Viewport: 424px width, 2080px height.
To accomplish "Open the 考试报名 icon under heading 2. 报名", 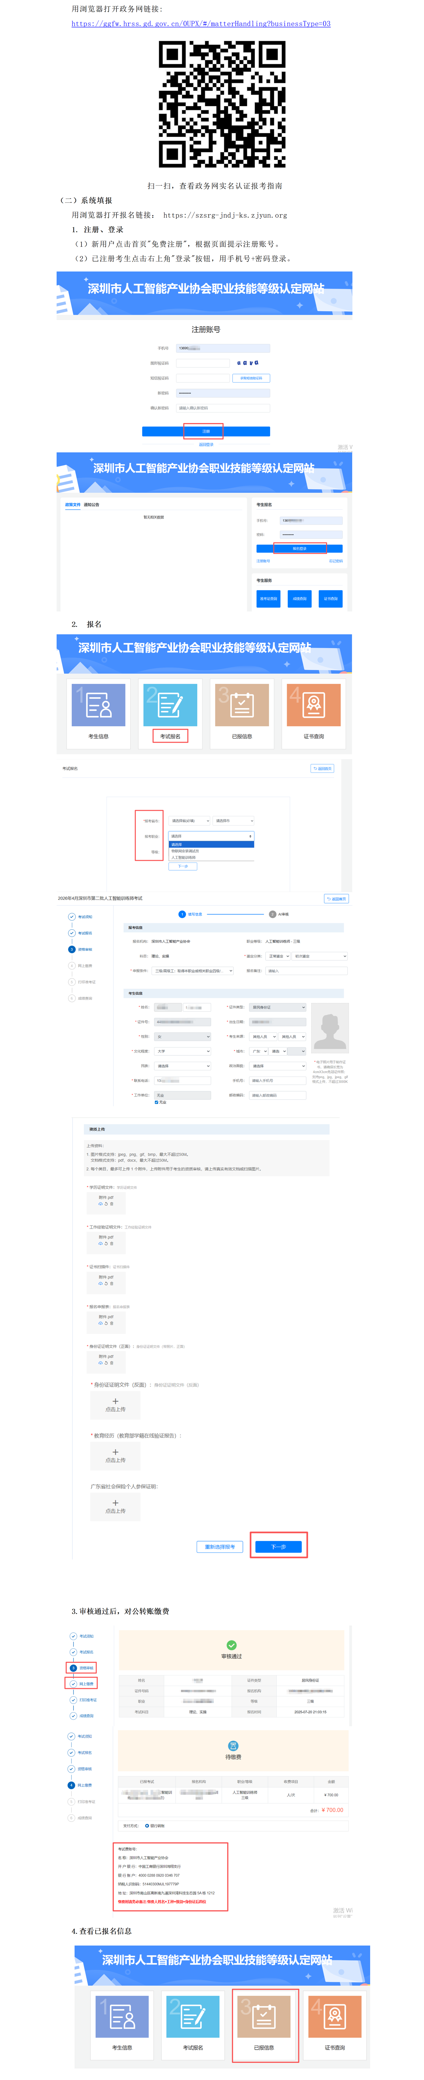I will [170, 704].
